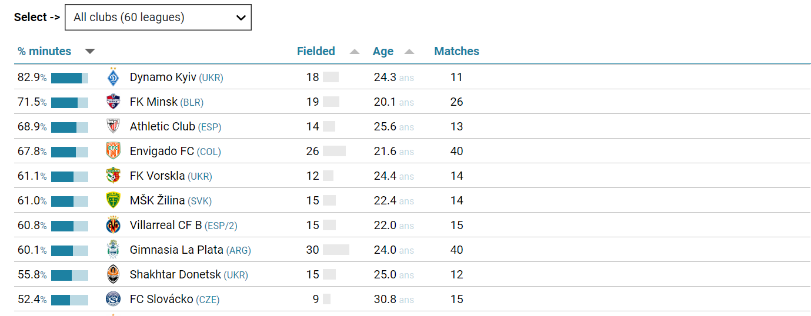Click the Fielded column header label
Image resolution: width=811 pixels, height=316 pixels.
click(x=316, y=52)
